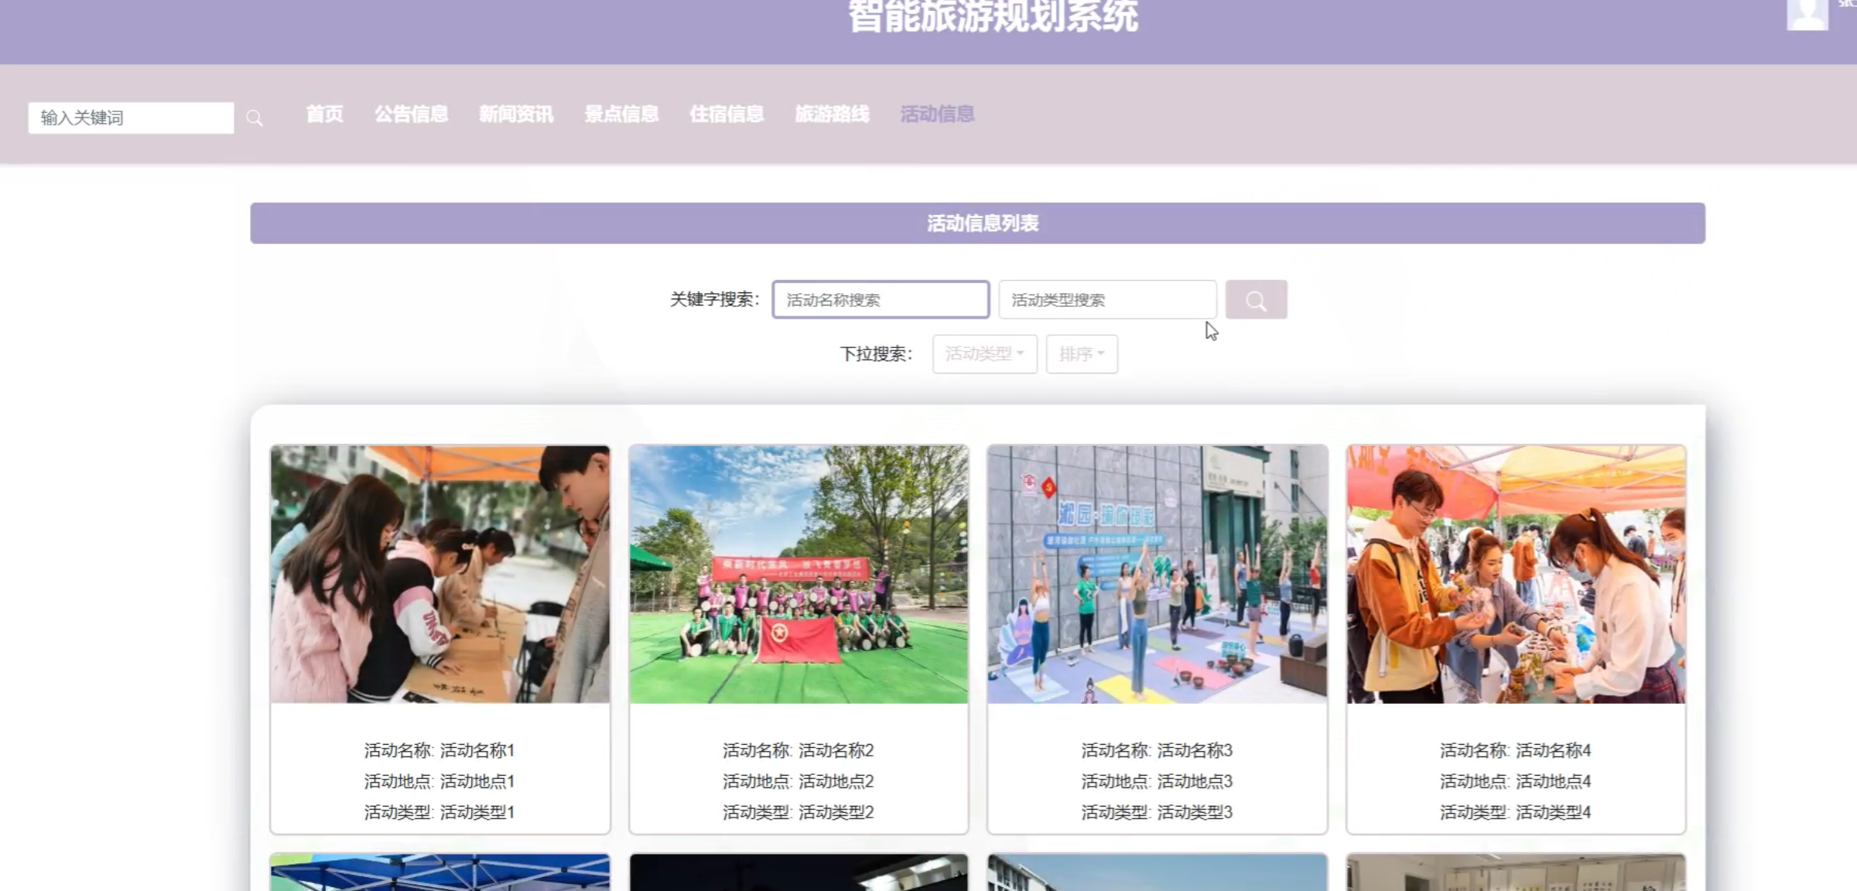Open the market stall photo 活动名称4

[x=1515, y=574]
